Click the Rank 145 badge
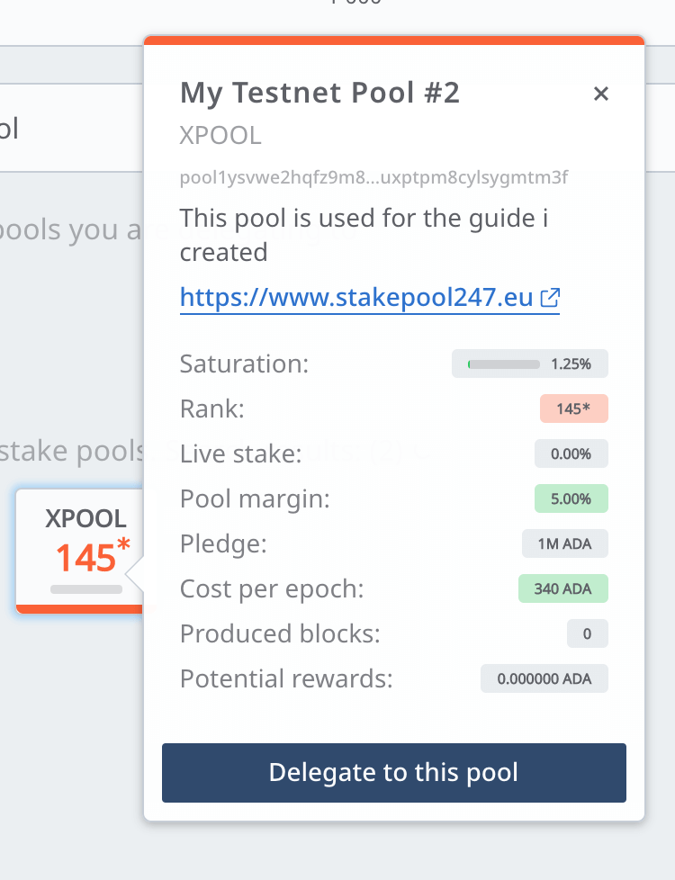 coord(574,409)
